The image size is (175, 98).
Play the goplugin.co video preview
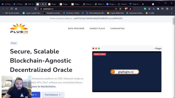127,72
